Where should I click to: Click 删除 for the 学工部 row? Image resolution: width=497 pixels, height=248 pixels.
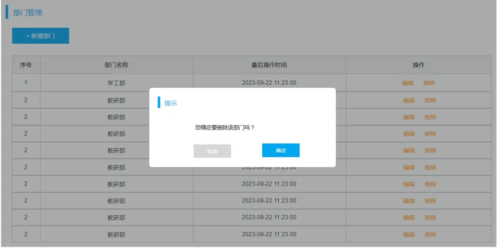click(430, 83)
